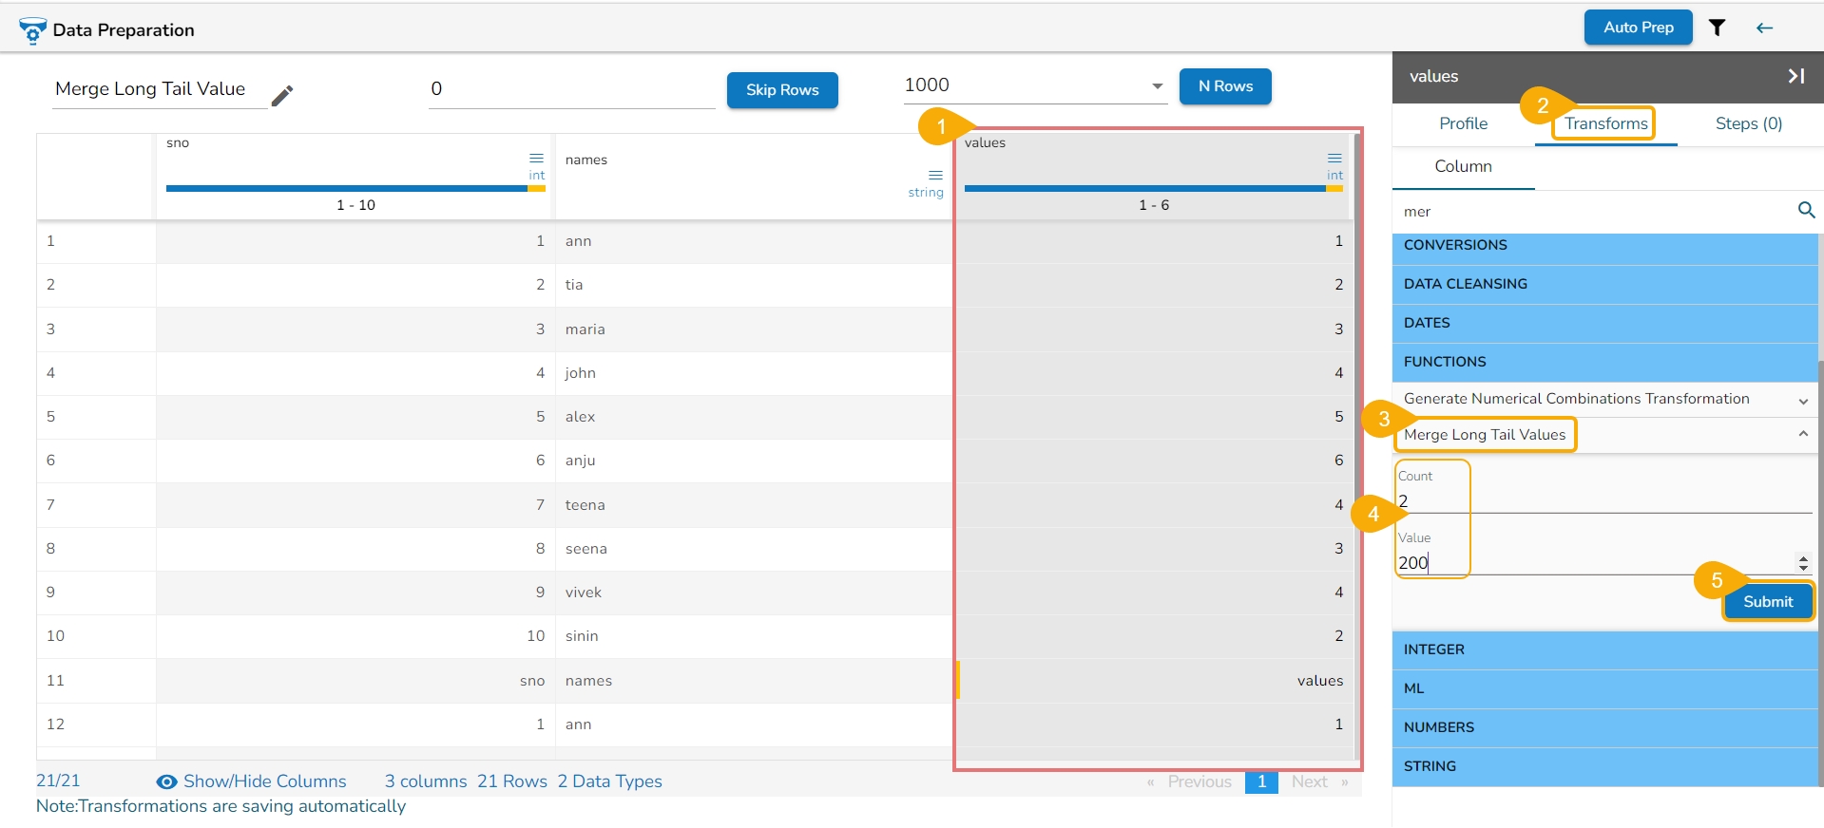Click the search magnifier icon
This screenshot has width=1824, height=828.
point(1807,210)
